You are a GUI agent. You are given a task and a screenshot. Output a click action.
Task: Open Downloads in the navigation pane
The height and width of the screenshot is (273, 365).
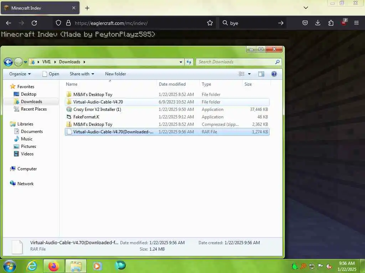coord(28,101)
